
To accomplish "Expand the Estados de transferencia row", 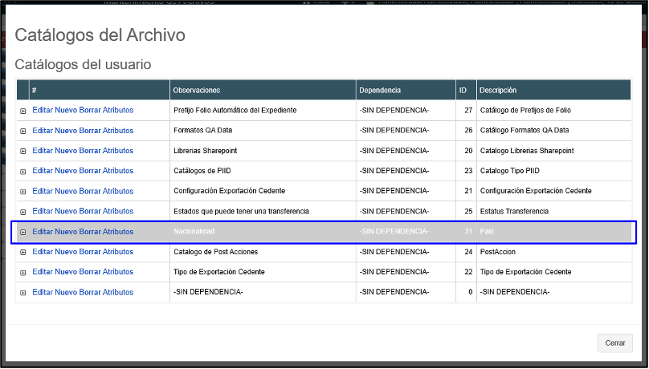I will pyautogui.click(x=23, y=212).
